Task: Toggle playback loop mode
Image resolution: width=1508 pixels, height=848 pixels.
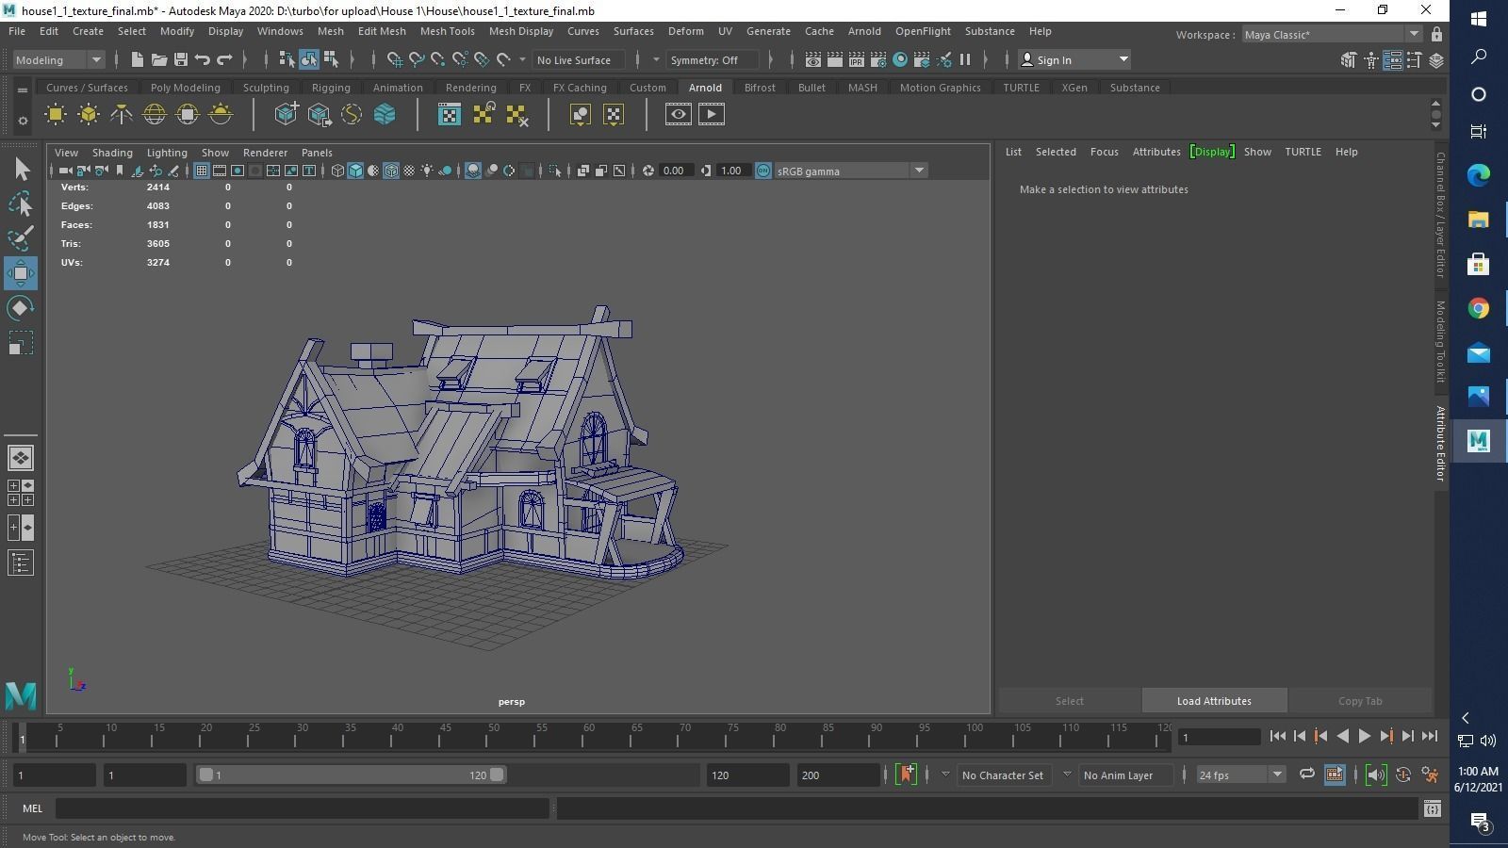Action: coord(1307,775)
